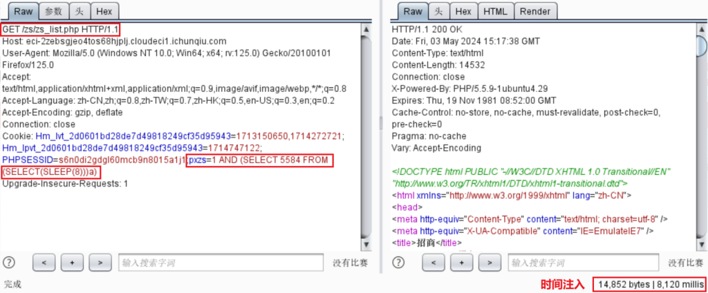Go to previous match in response search
This screenshot has width=708, height=293.
tap(434, 263)
